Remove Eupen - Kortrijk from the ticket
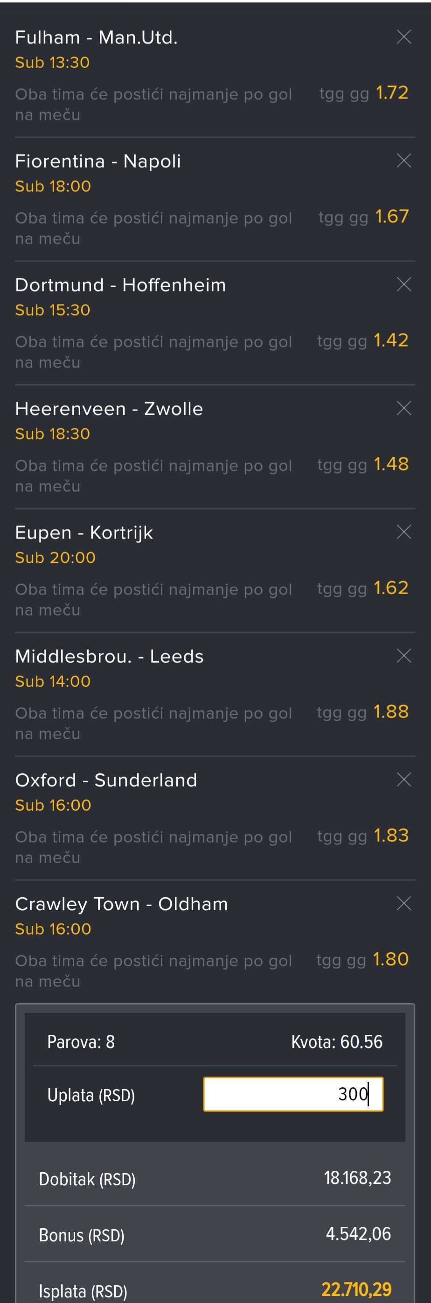Viewport: 431px width, 1303px height. click(x=404, y=531)
